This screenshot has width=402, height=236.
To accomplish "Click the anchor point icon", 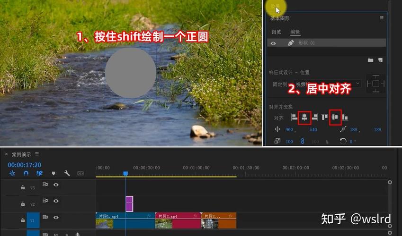I will [343, 129].
